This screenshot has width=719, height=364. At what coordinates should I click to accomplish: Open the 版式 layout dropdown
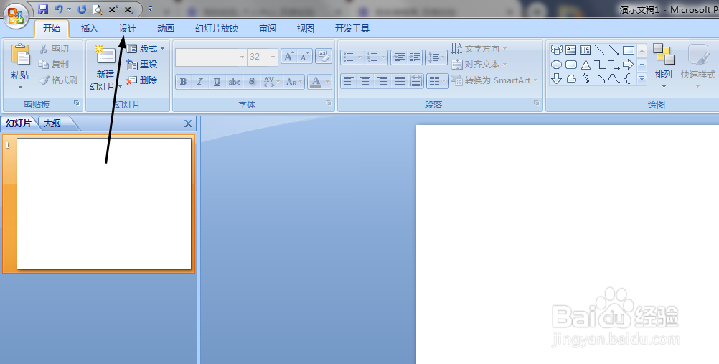click(x=146, y=49)
